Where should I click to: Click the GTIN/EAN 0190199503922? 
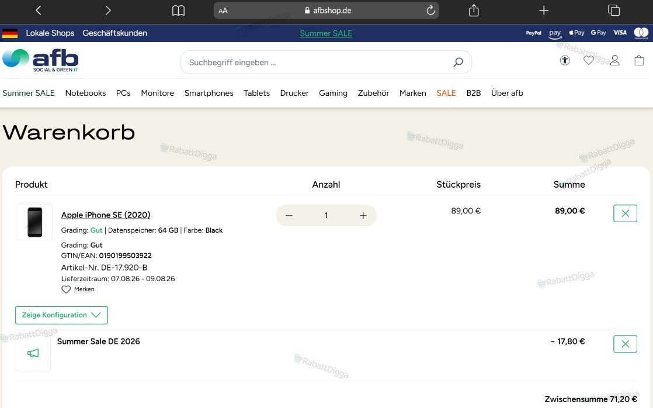[106, 255]
